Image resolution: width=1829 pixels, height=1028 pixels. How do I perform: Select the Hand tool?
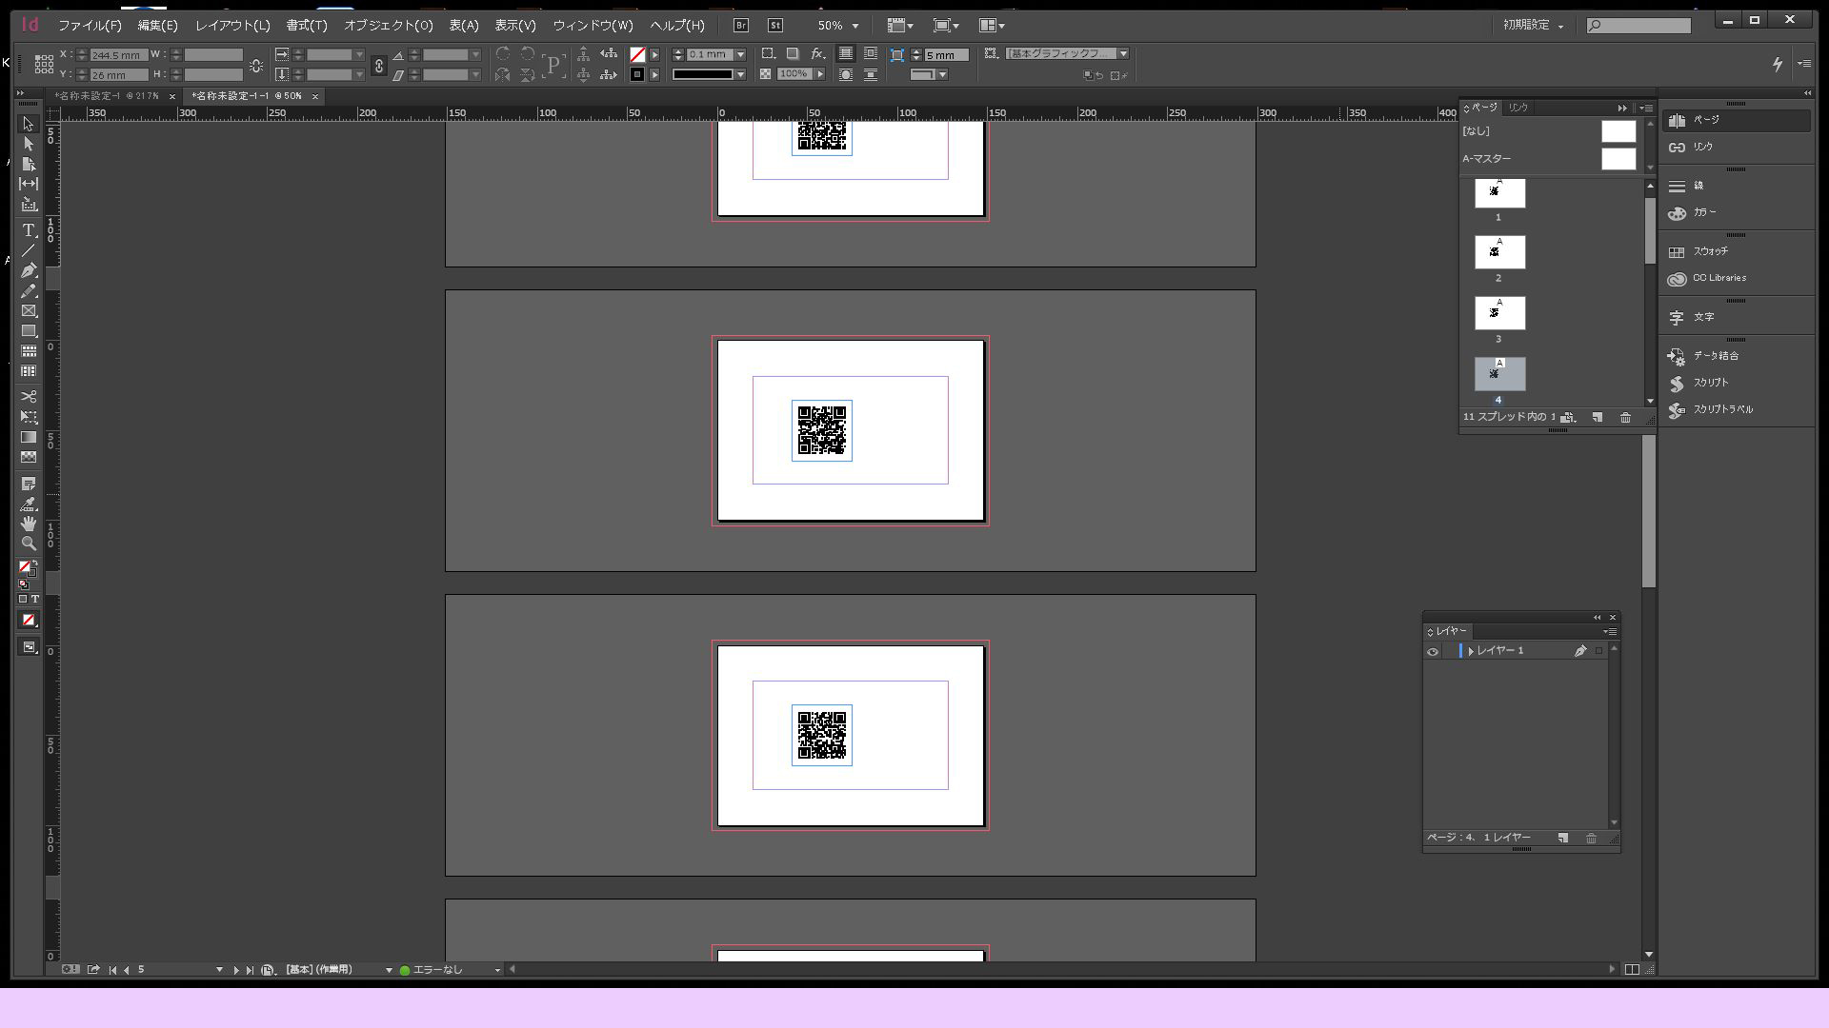point(29,524)
